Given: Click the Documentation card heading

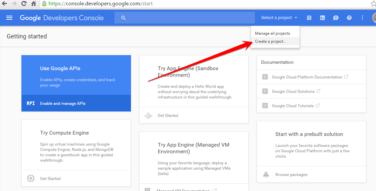Looking at the screenshot, I should point(277,62).
